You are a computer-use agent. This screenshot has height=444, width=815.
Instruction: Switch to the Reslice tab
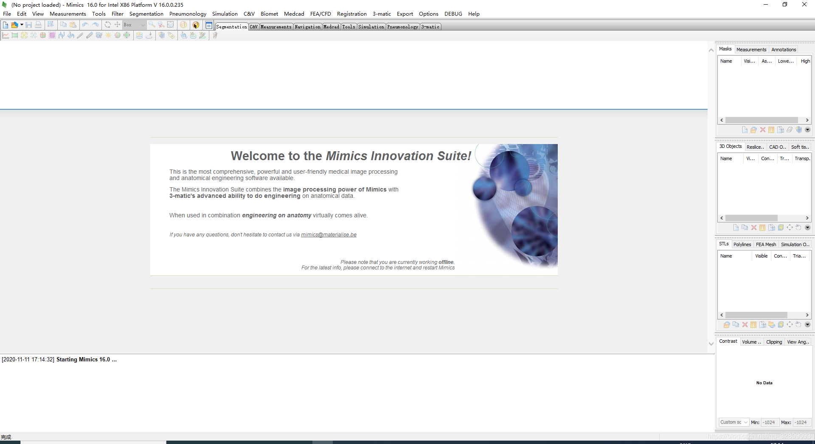755,147
